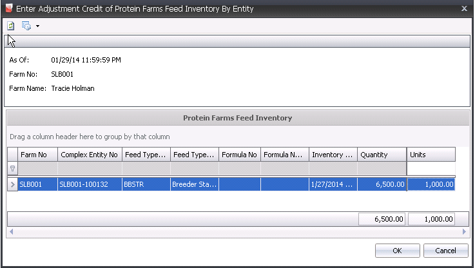Image resolution: width=475 pixels, height=268 pixels.
Task: Select the BBSTR feed type cell
Action: point(146,184)
